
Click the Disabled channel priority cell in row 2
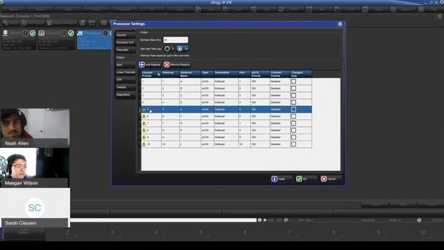click(x=280, y=88)
